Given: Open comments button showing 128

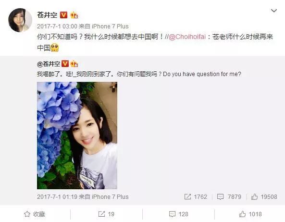Looking at the screenshot, I should (x=178, y=214).
